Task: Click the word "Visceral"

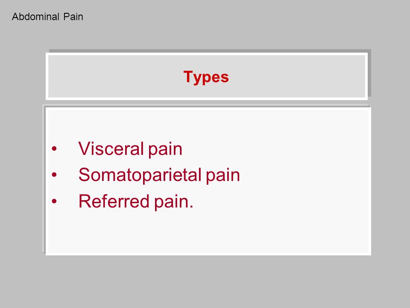Action: tap(111, 148)
